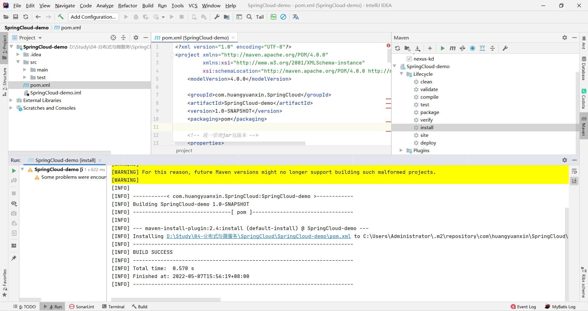Viewport: 588px width, 311px height.
Task: Toggle show tasks eye icon in Run panel
Action: click(14, 203)
